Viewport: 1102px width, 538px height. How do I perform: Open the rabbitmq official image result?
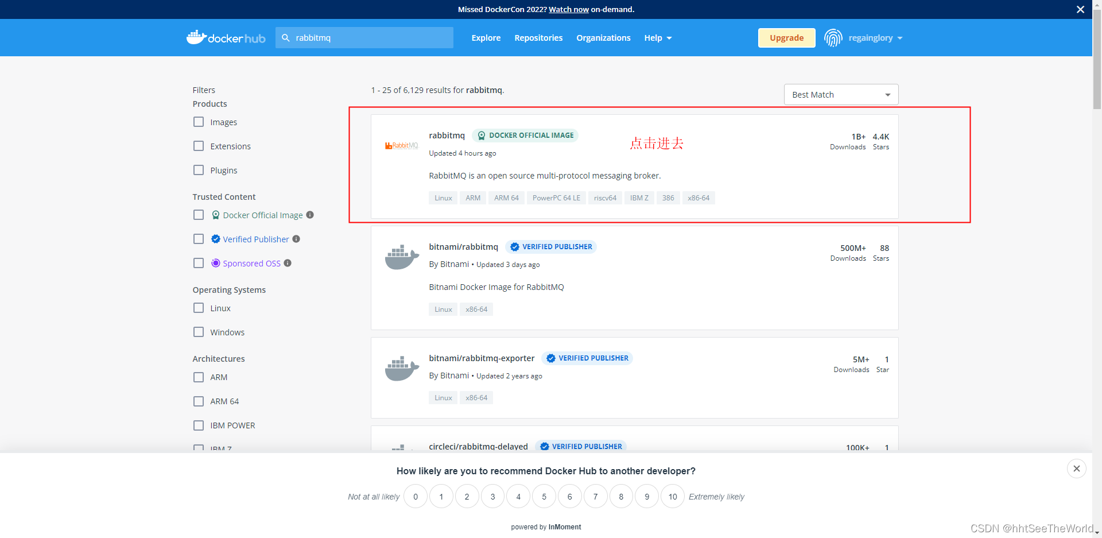click(447, 136)
